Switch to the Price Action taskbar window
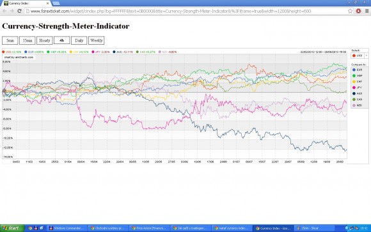 pyautogui.click(x=150, y=228)
